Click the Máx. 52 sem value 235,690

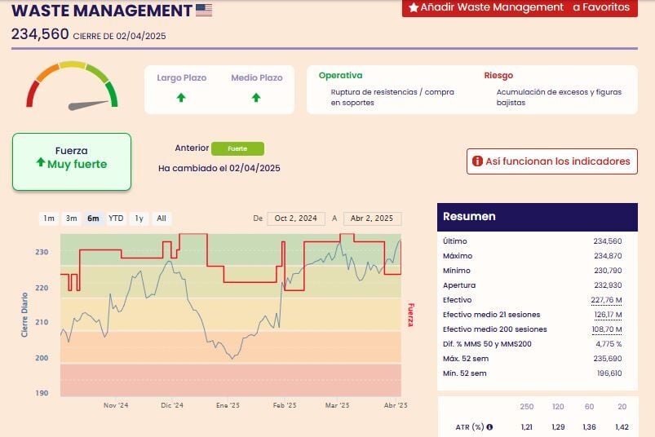(x=608, y=359)
